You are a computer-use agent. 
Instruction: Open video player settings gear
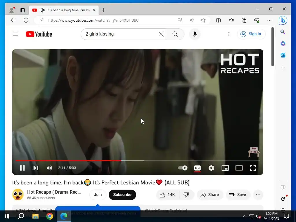coord(211,168)
